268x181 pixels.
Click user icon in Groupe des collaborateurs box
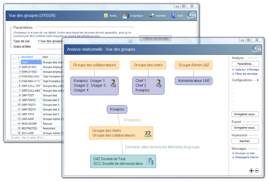point(113,83)
